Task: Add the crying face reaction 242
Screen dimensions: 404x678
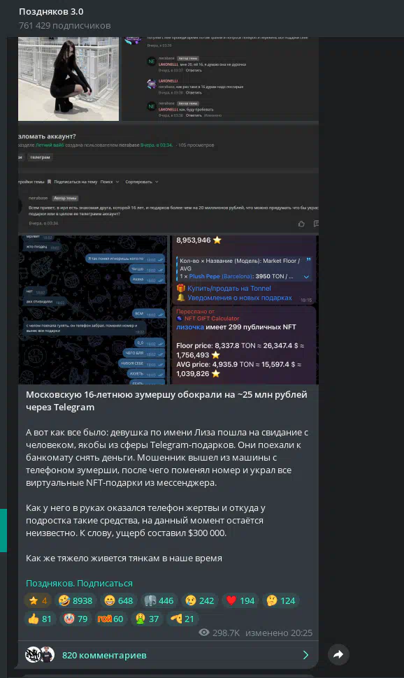Action: point(200,600)
